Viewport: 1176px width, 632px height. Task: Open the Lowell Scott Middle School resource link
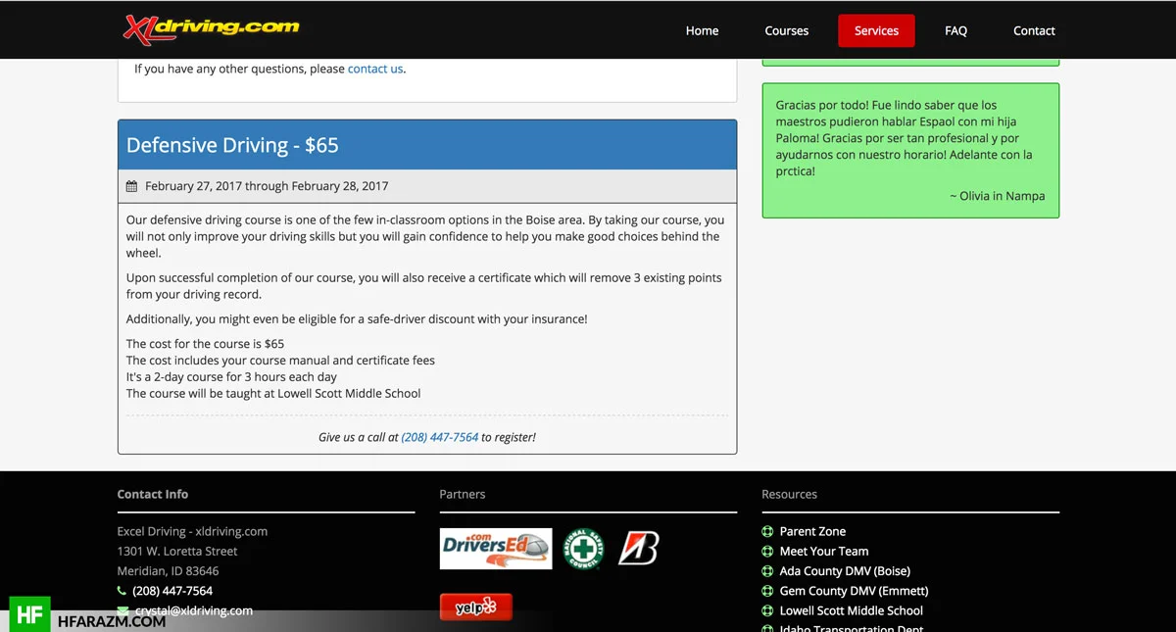point(852,610)
